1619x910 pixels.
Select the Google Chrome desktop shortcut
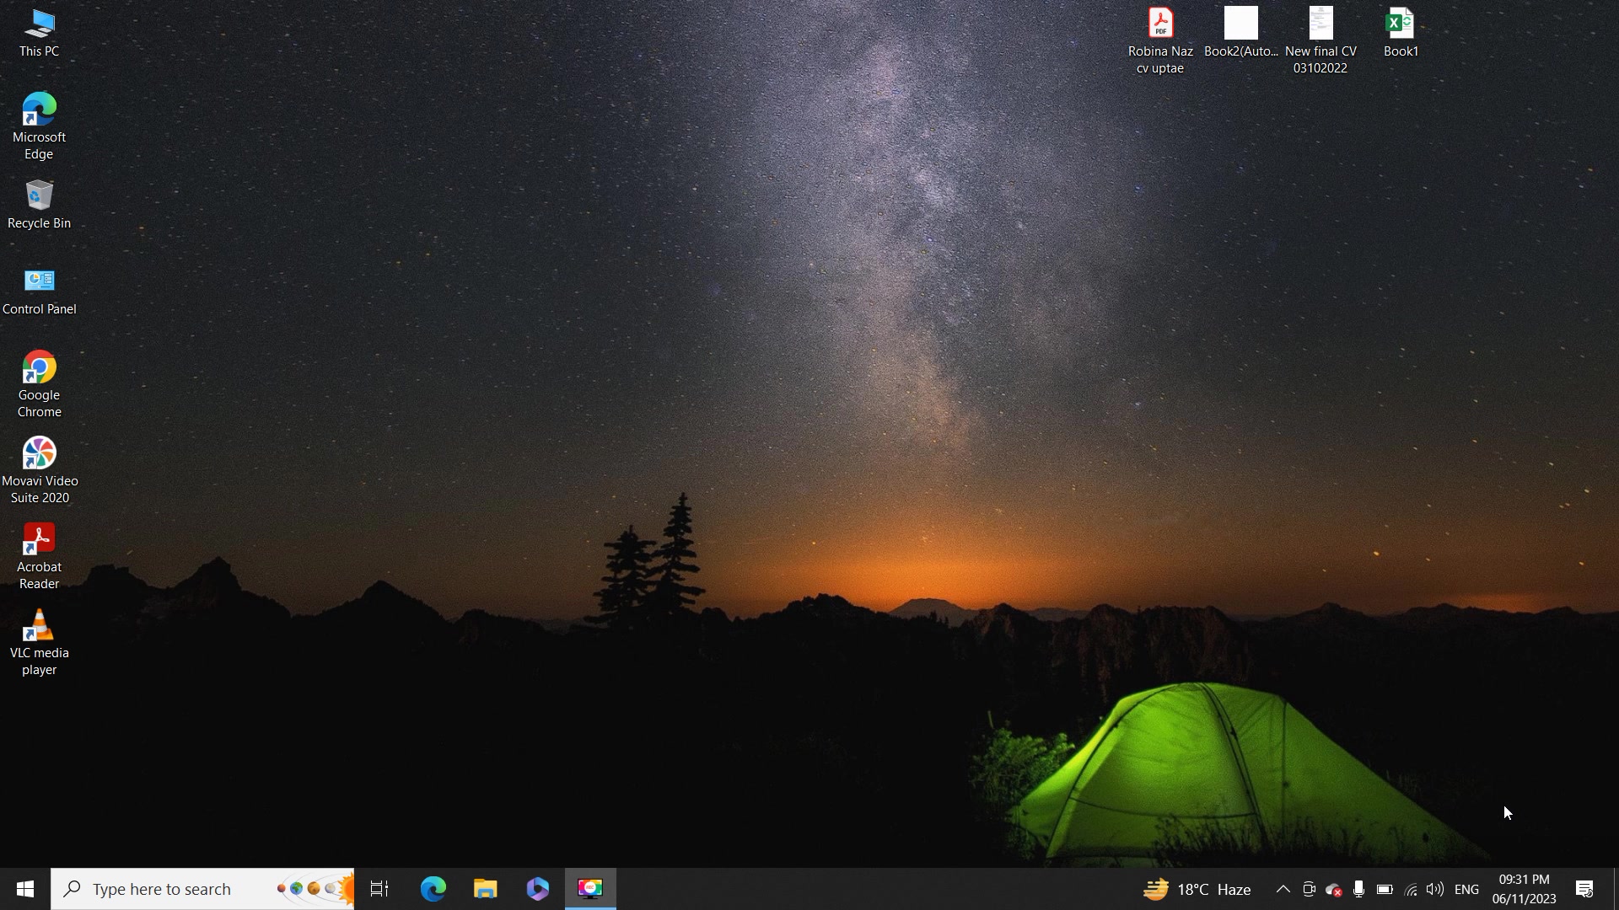pyautogui.click(x=39, y=384)
